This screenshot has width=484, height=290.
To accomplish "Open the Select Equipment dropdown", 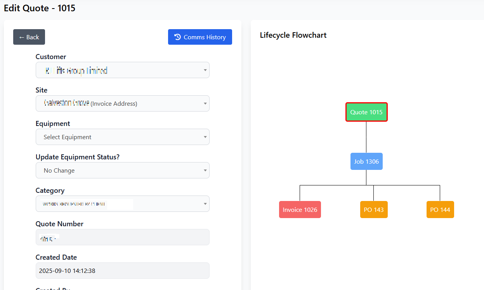I will (x=123, y=137).
